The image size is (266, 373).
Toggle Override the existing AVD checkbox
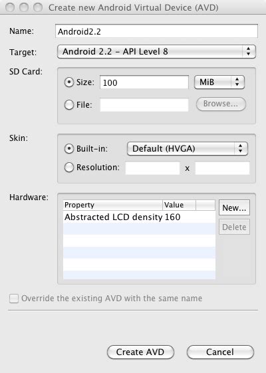pyautogui.click(x=14, y=299)
